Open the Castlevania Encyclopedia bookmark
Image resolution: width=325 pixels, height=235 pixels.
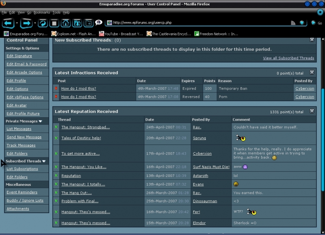[x=169, y=34]
